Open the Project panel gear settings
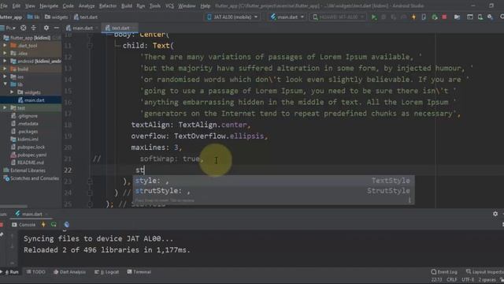The width and height of the screenshot is (504, 284). coord(46,28)
